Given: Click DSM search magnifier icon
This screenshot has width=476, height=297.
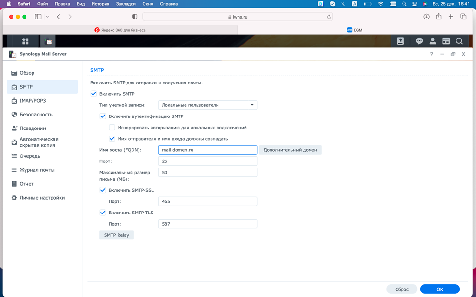Looking at the screenshot, I should coord(459,41).
